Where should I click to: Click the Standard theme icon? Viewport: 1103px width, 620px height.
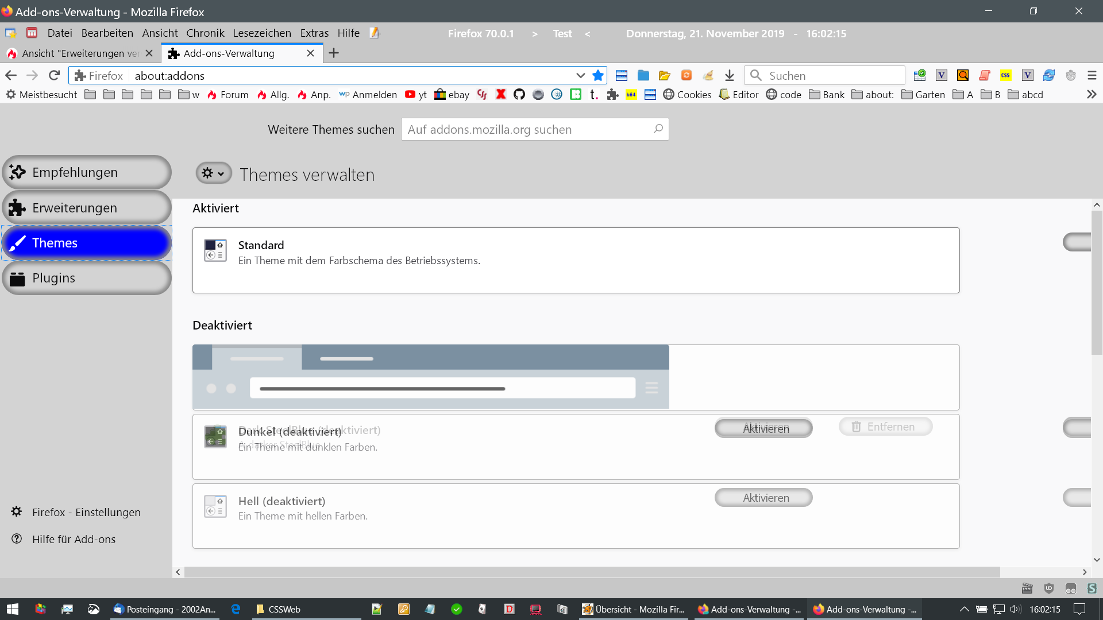point(215,250)
